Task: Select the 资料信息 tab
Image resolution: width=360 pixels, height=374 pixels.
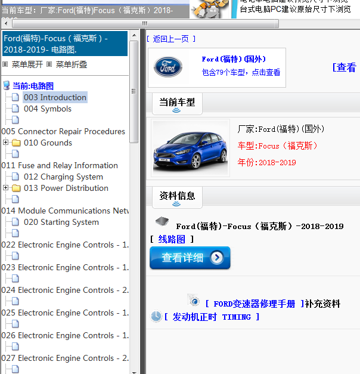Action: click(x=177, y=197)
